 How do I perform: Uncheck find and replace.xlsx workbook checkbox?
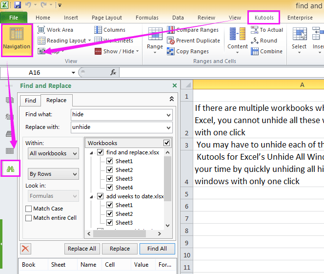101,152
